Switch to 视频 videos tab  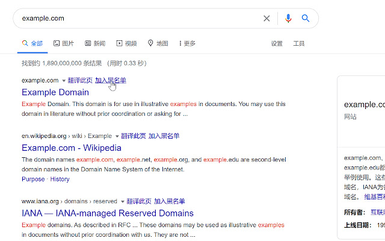click(127, 43)
